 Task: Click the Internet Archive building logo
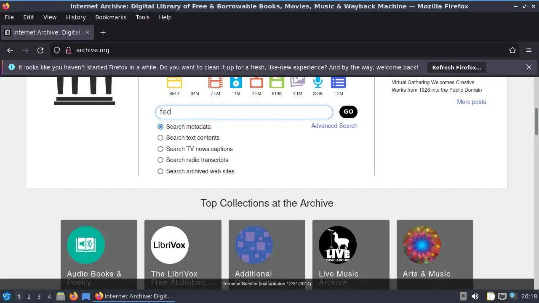84,91
